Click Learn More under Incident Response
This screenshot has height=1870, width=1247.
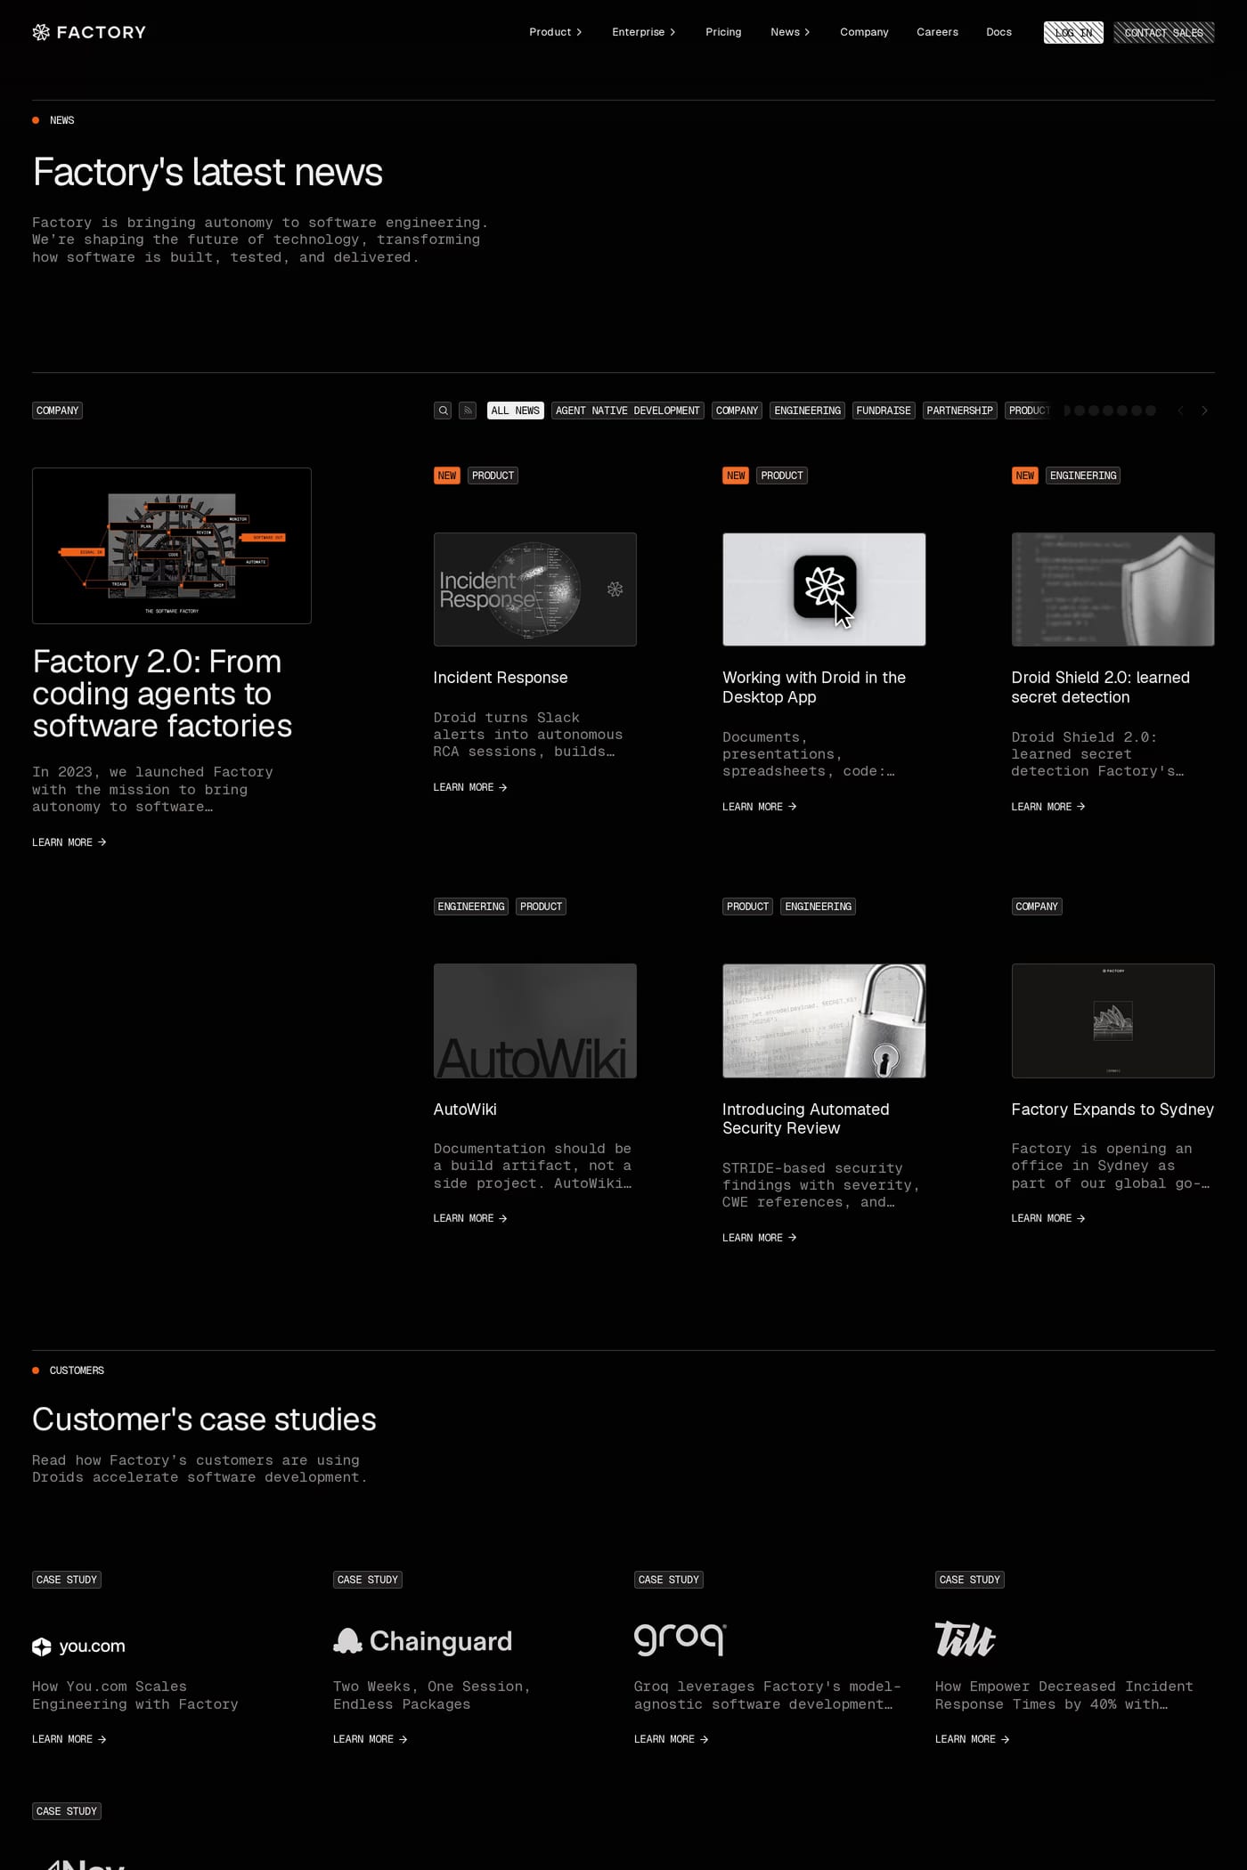point(470,787)
